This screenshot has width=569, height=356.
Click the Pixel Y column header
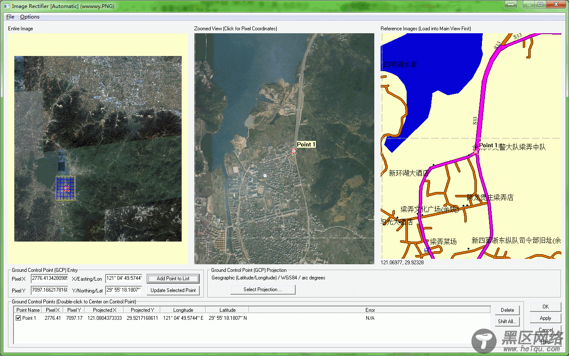click(x=74, y=310)
